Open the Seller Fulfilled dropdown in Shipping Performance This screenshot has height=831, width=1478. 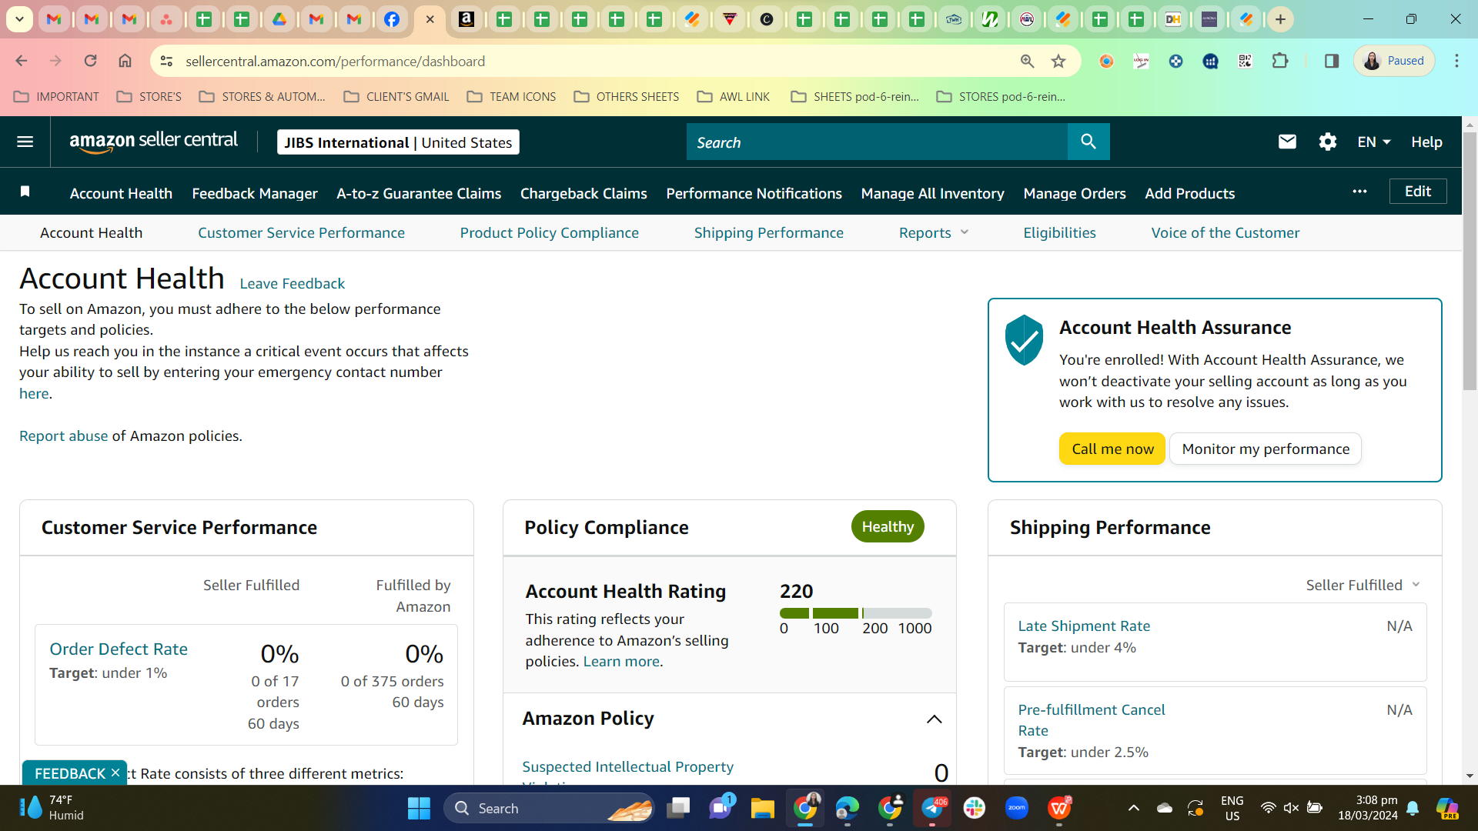click(x=1363, y=585)
